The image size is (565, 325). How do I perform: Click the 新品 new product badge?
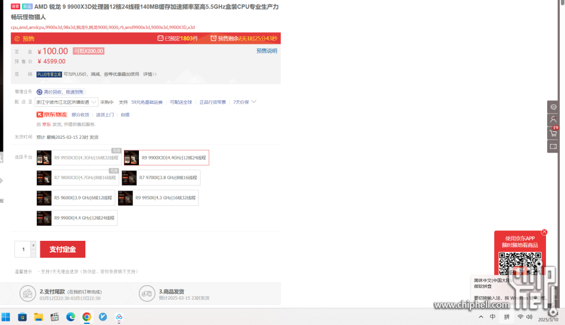[x=27, y=6]
